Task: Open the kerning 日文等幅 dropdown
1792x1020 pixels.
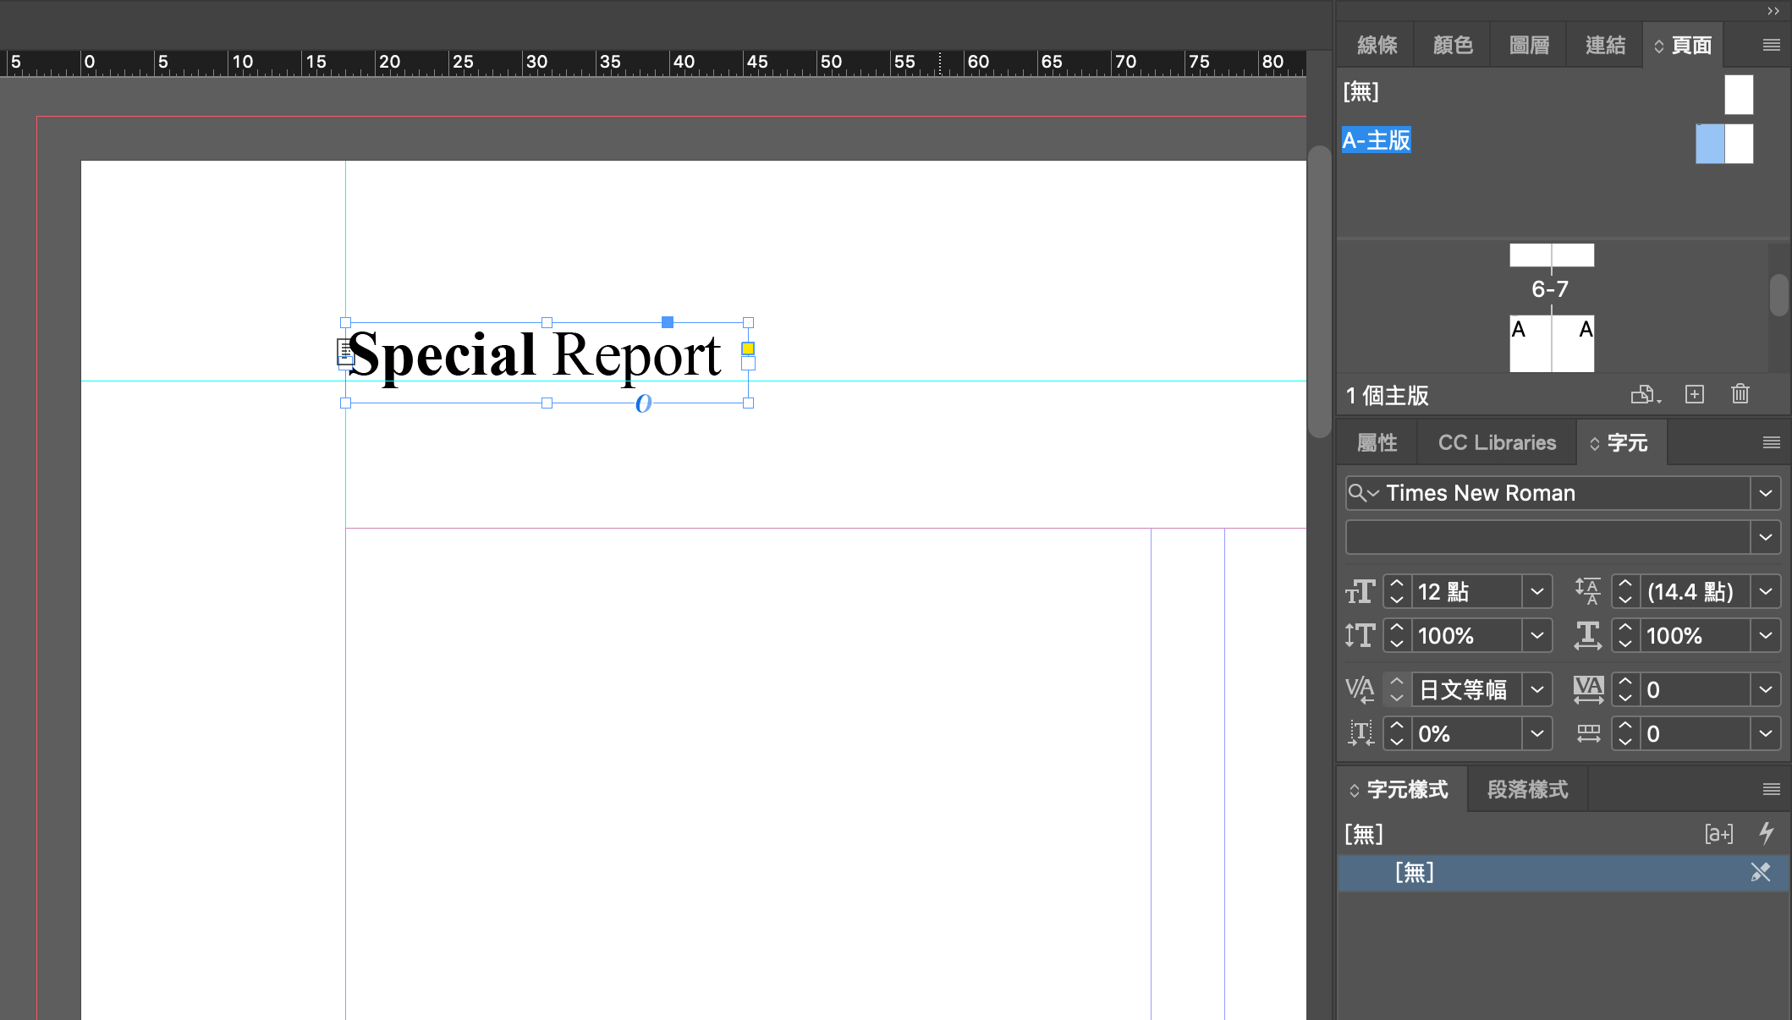Action: tap(1537, 690)
